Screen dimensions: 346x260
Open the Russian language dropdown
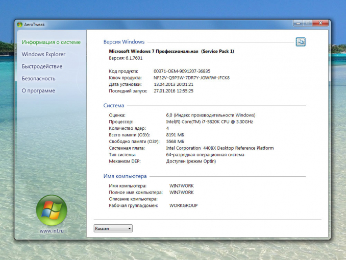[x=113, y=228]
